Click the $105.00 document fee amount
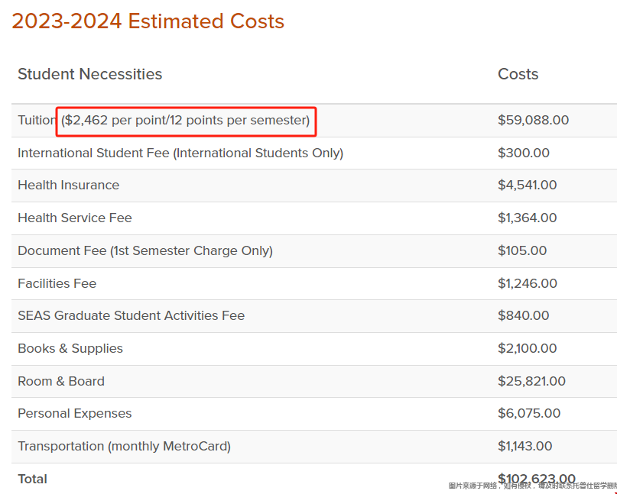Viewport: 617px width, 494px height. click(522, 250)
